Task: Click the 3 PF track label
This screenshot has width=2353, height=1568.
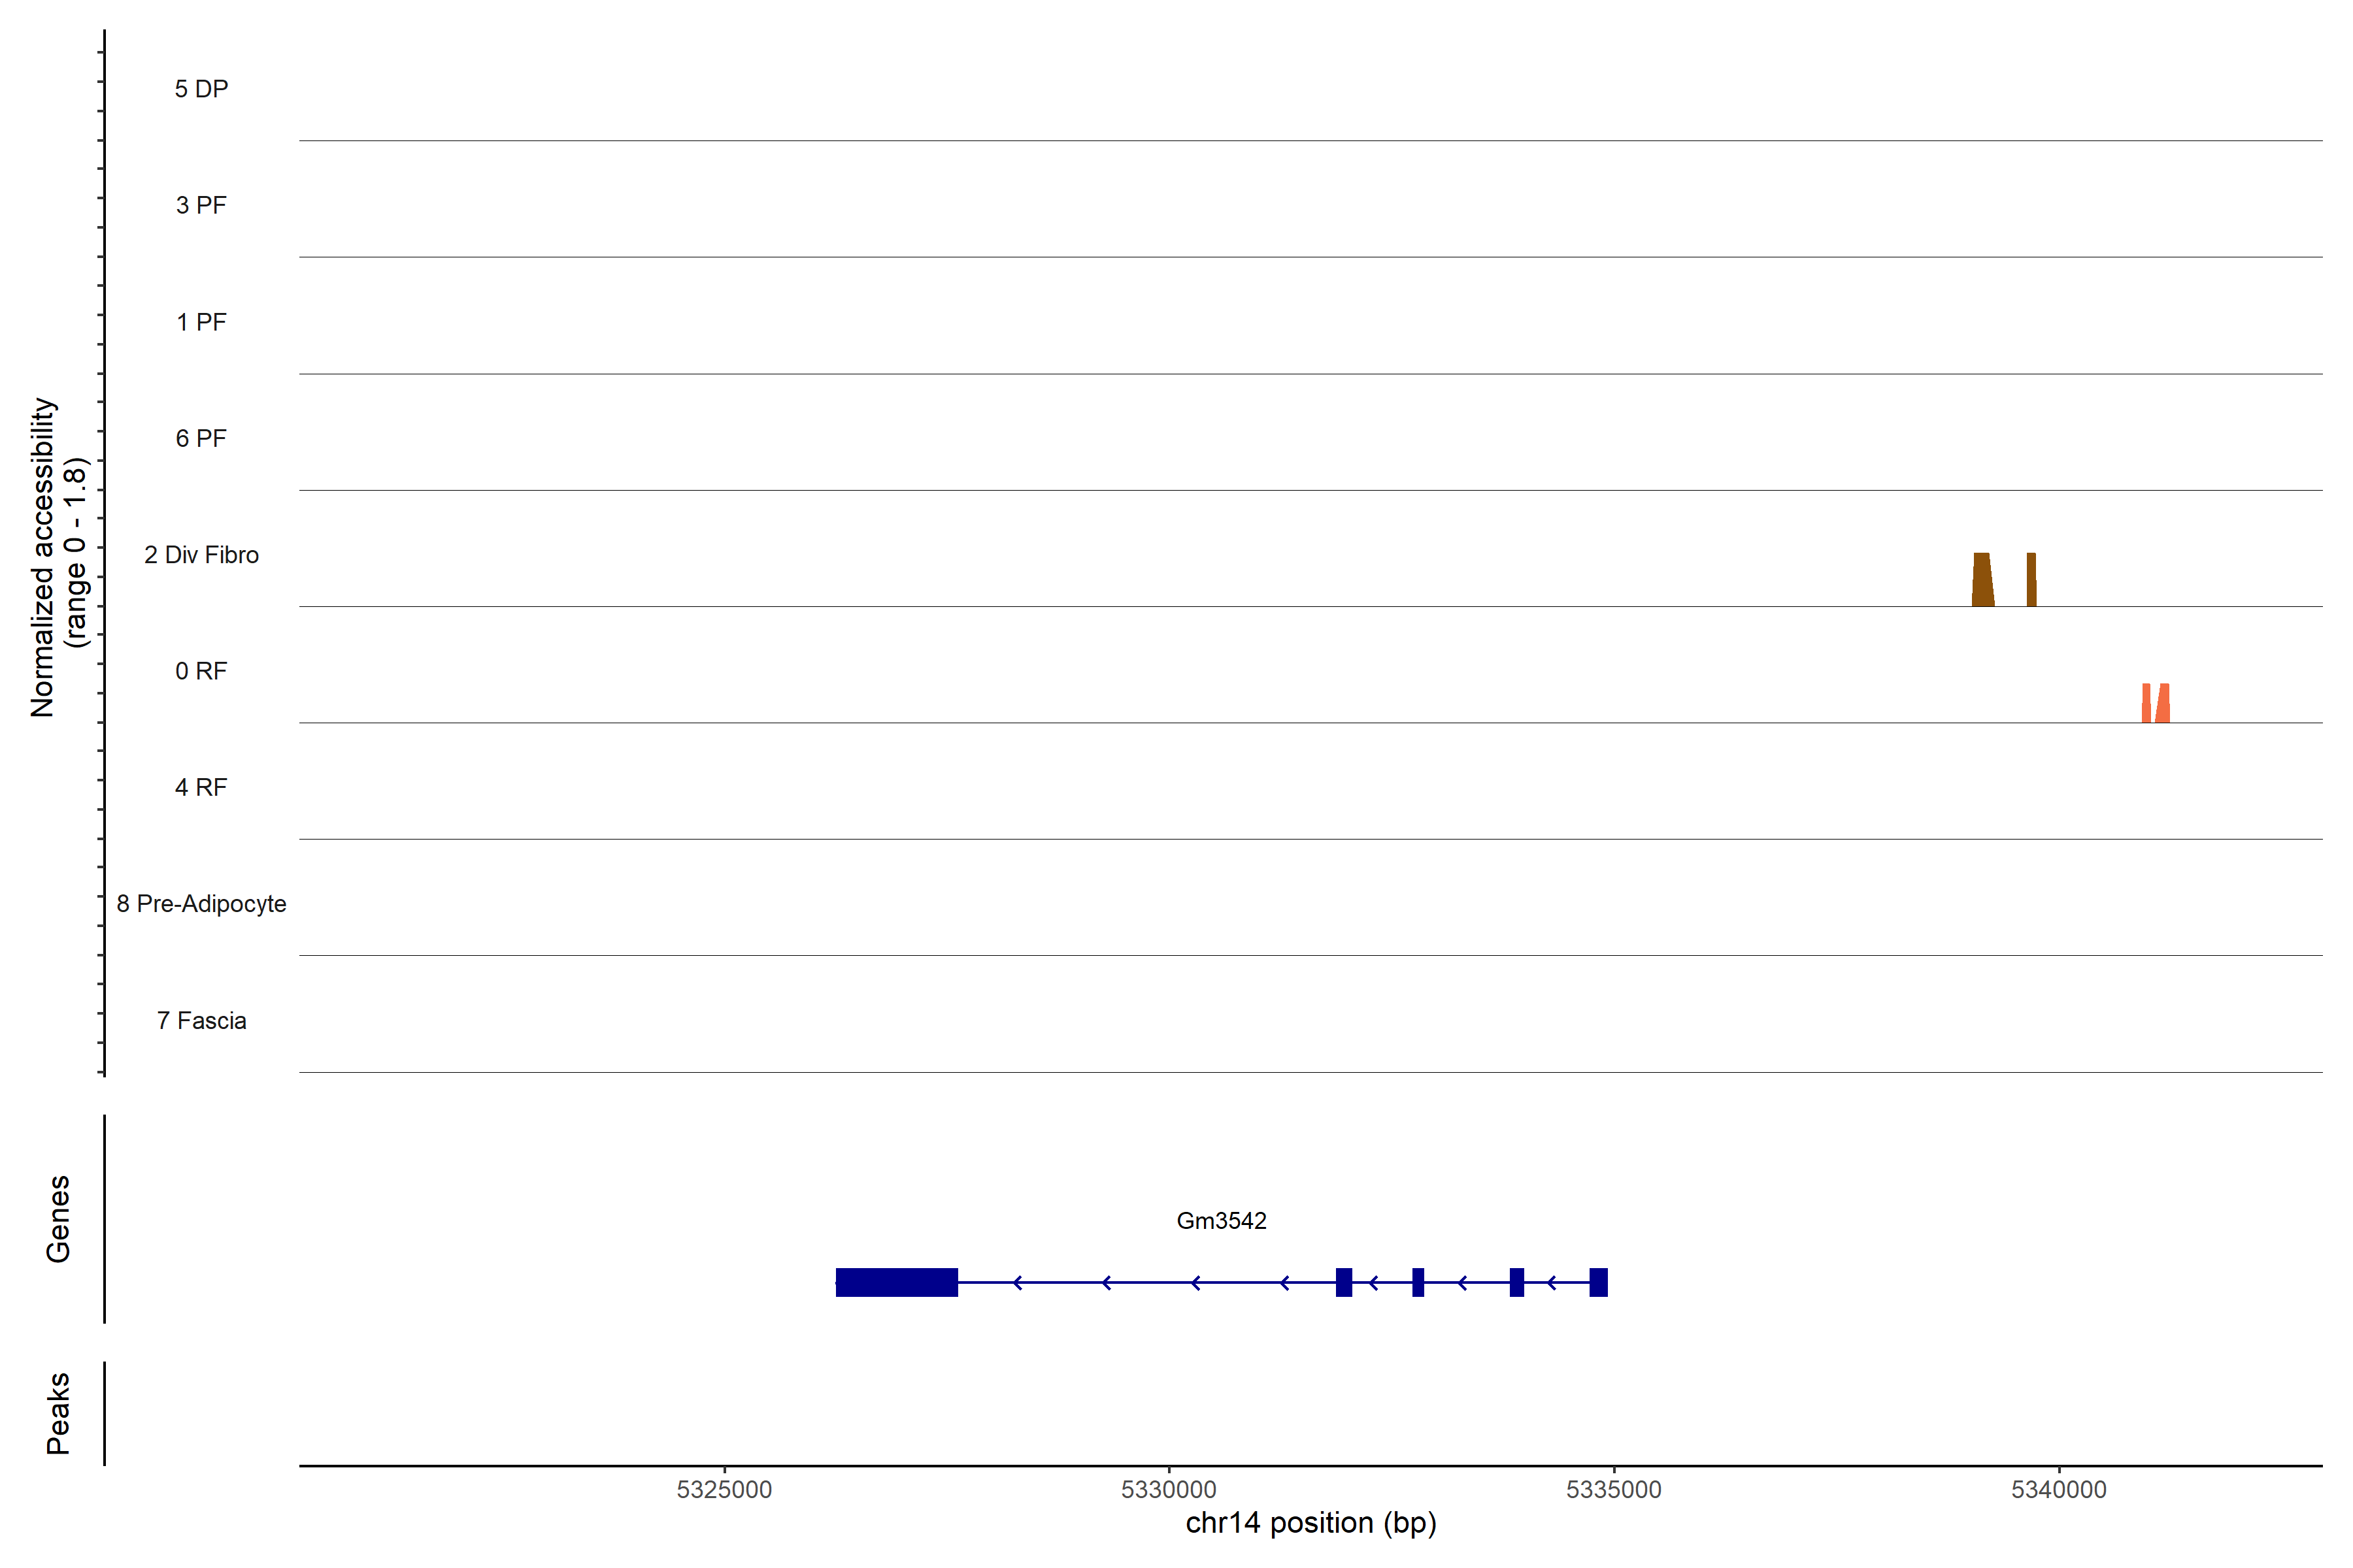Action: [201, 205]
